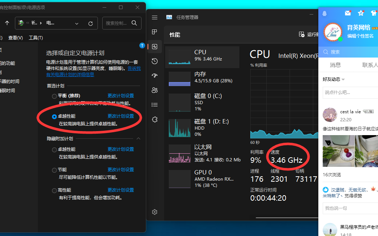Open Startup apps icon in Task Manager
The width and height of the screenshot is (378, 236).
(x=155, y=76)
